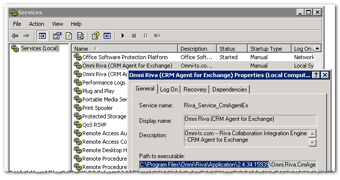The width and height of the screenshot is (340, 180).
Task: Click gear icon next to QoS RSVP
Action: tap(77, 124)
